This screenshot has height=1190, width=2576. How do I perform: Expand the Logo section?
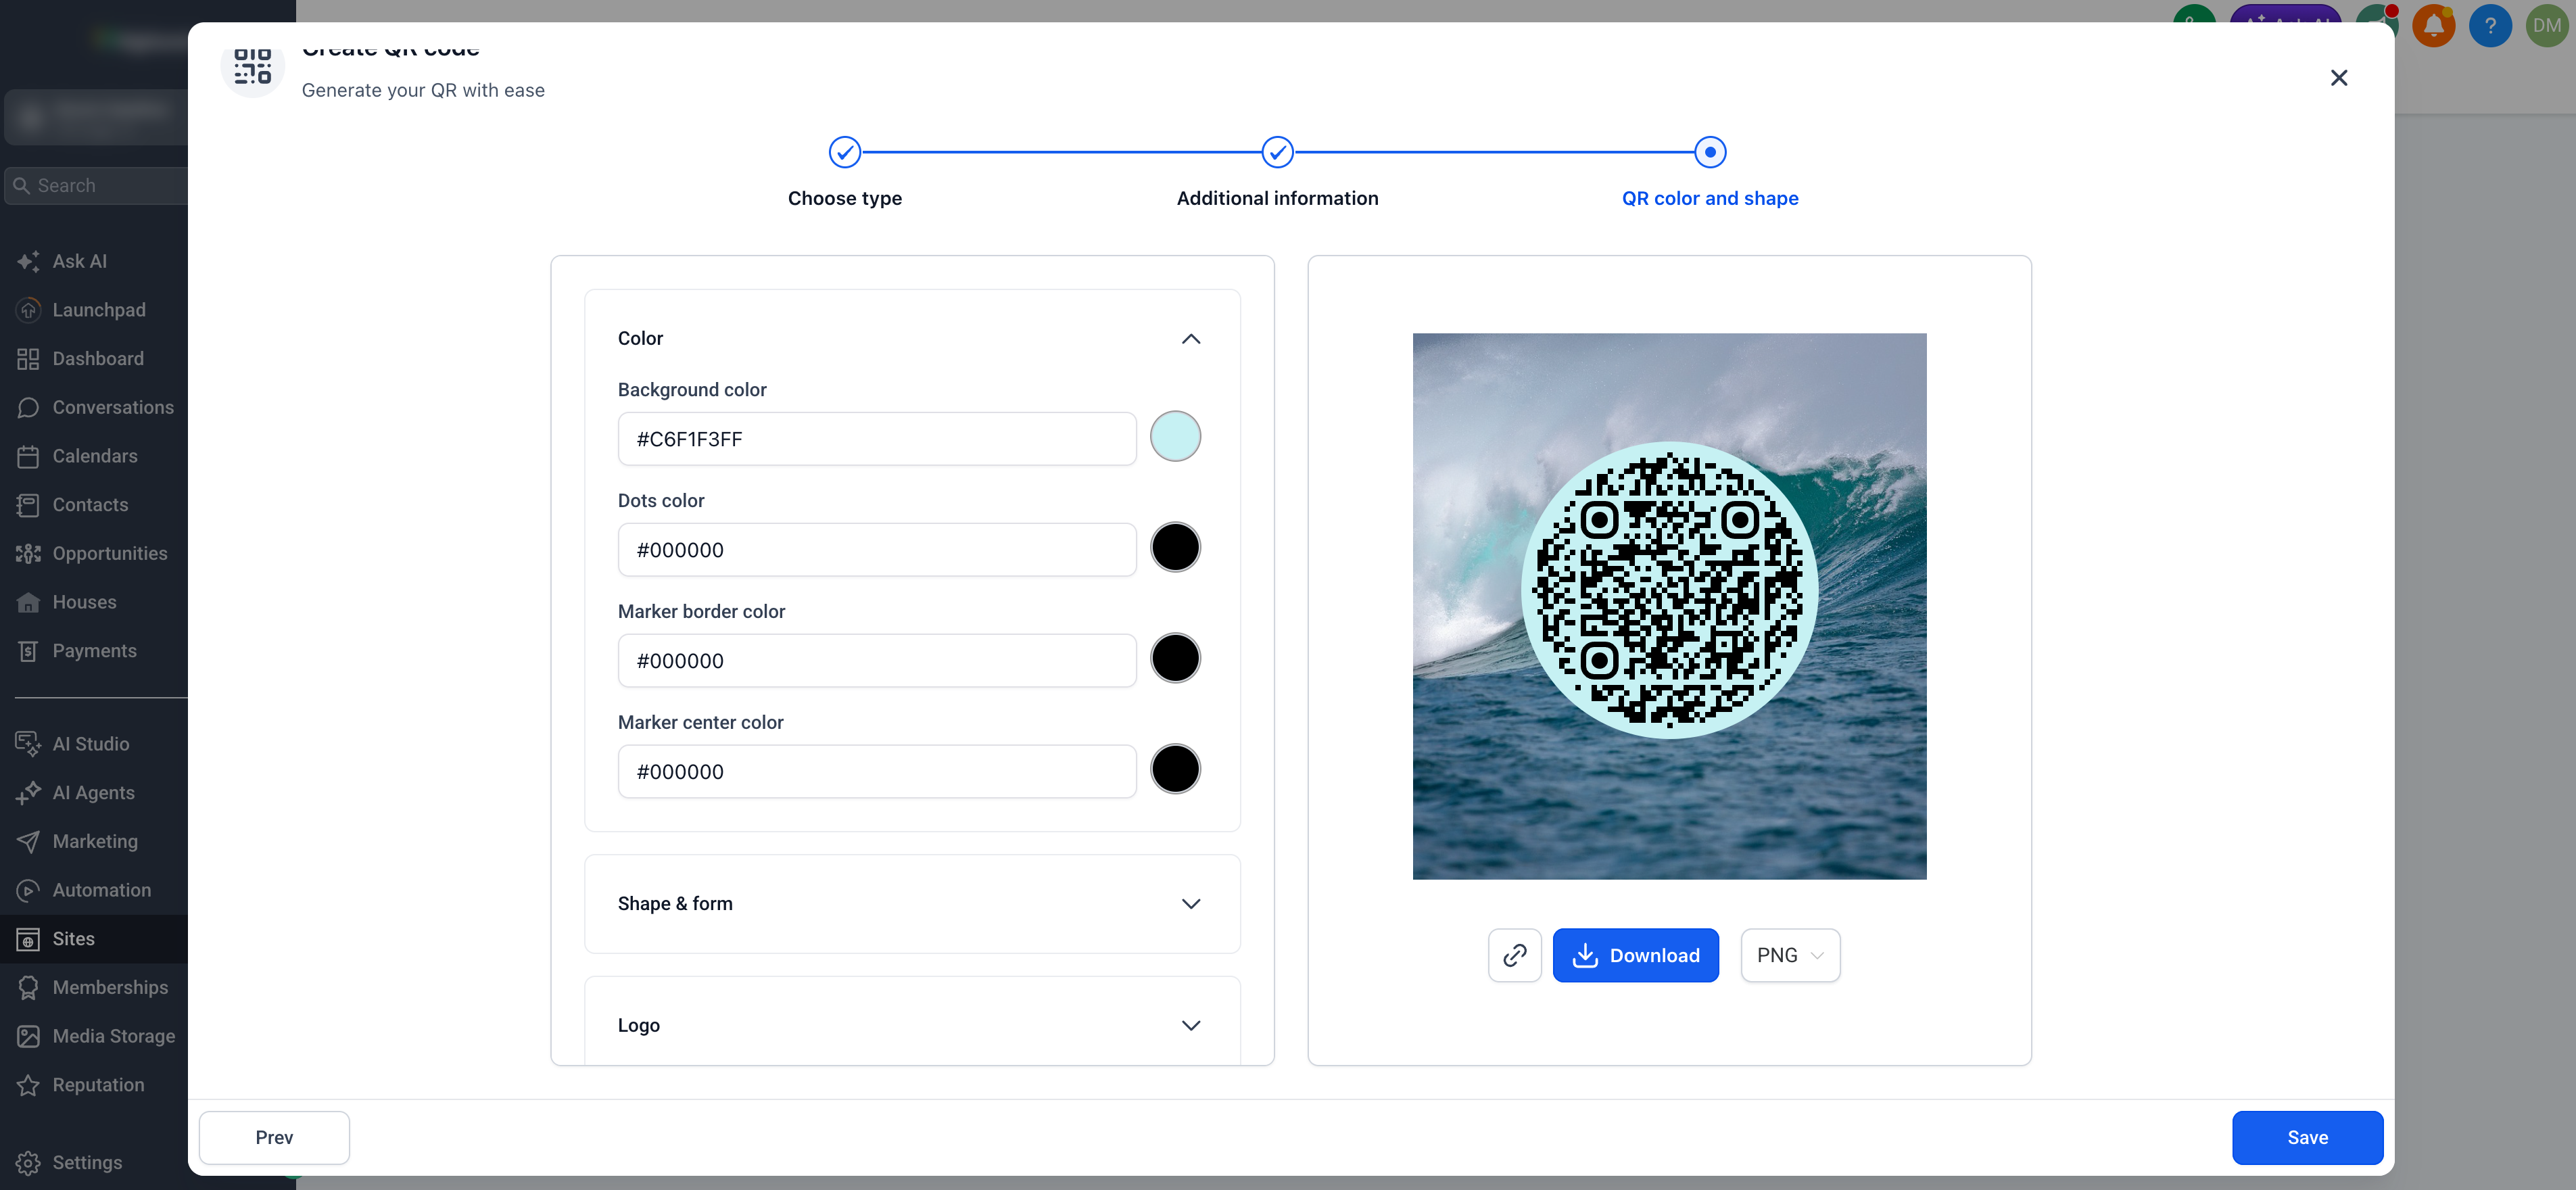point(1190,1026)
